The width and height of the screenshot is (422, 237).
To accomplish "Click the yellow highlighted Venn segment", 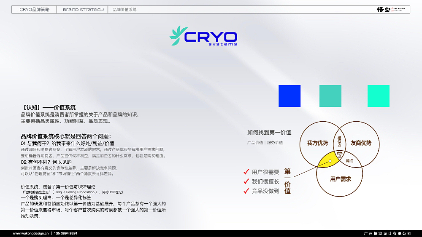I will click(328, 160).
